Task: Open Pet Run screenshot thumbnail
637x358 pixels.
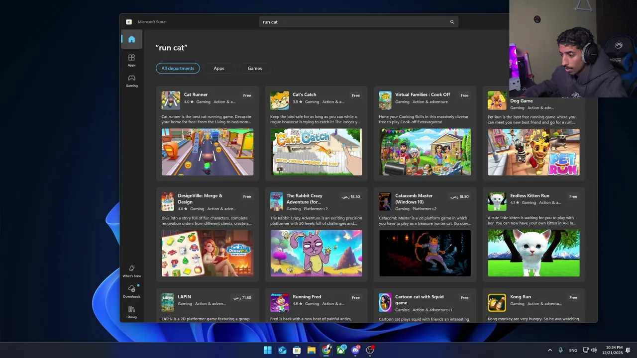Action: (533, 152)
